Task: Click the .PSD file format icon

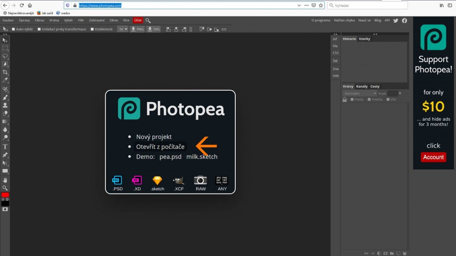Action: click(x=118, y=180)
